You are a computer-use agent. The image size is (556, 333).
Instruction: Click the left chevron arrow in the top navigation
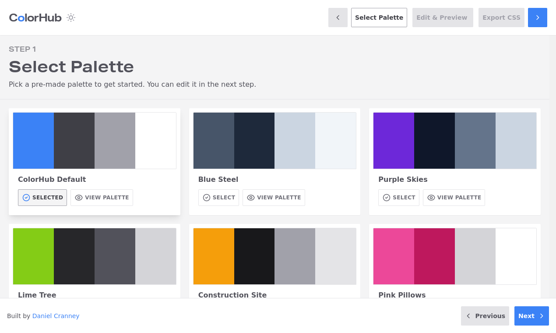[x=338, y=18]
